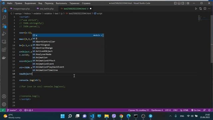Choose the c module suggestion
This screenshot has height=120, width=213.
(68, 35)
